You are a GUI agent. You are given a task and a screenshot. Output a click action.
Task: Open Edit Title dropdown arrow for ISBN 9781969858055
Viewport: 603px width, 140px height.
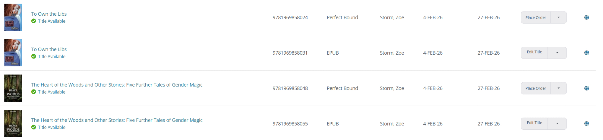[x=557, y=123]
